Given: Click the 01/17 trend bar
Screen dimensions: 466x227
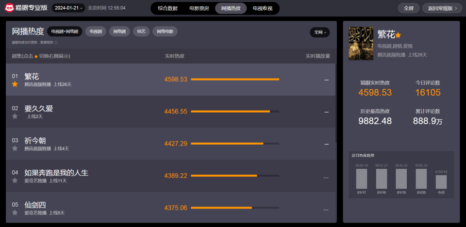Looking at the screenshot, I should 361,179.
